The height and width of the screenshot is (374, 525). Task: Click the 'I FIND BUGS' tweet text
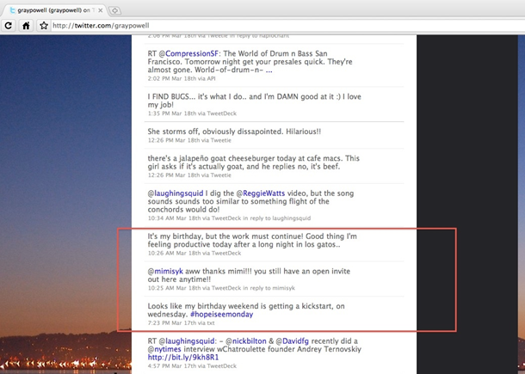pyautogui.click(x=255, y=101)
